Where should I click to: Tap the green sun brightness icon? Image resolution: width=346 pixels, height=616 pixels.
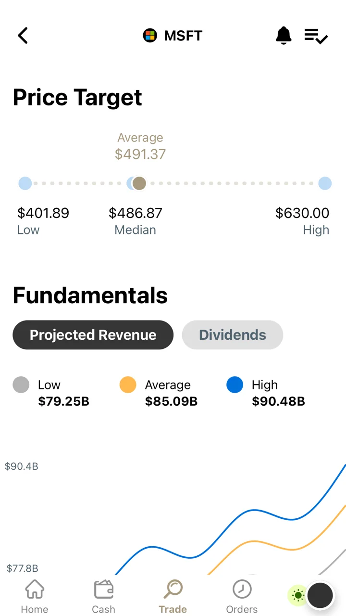[298, 595]
